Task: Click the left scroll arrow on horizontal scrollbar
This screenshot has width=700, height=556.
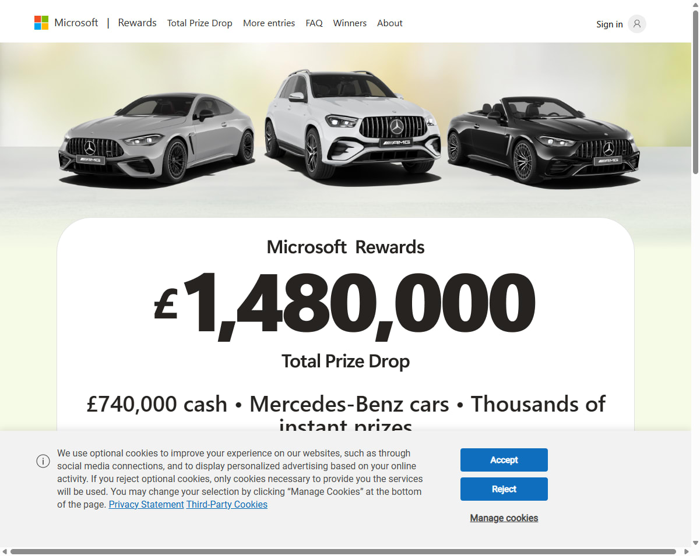Action: tap(5, 551)
